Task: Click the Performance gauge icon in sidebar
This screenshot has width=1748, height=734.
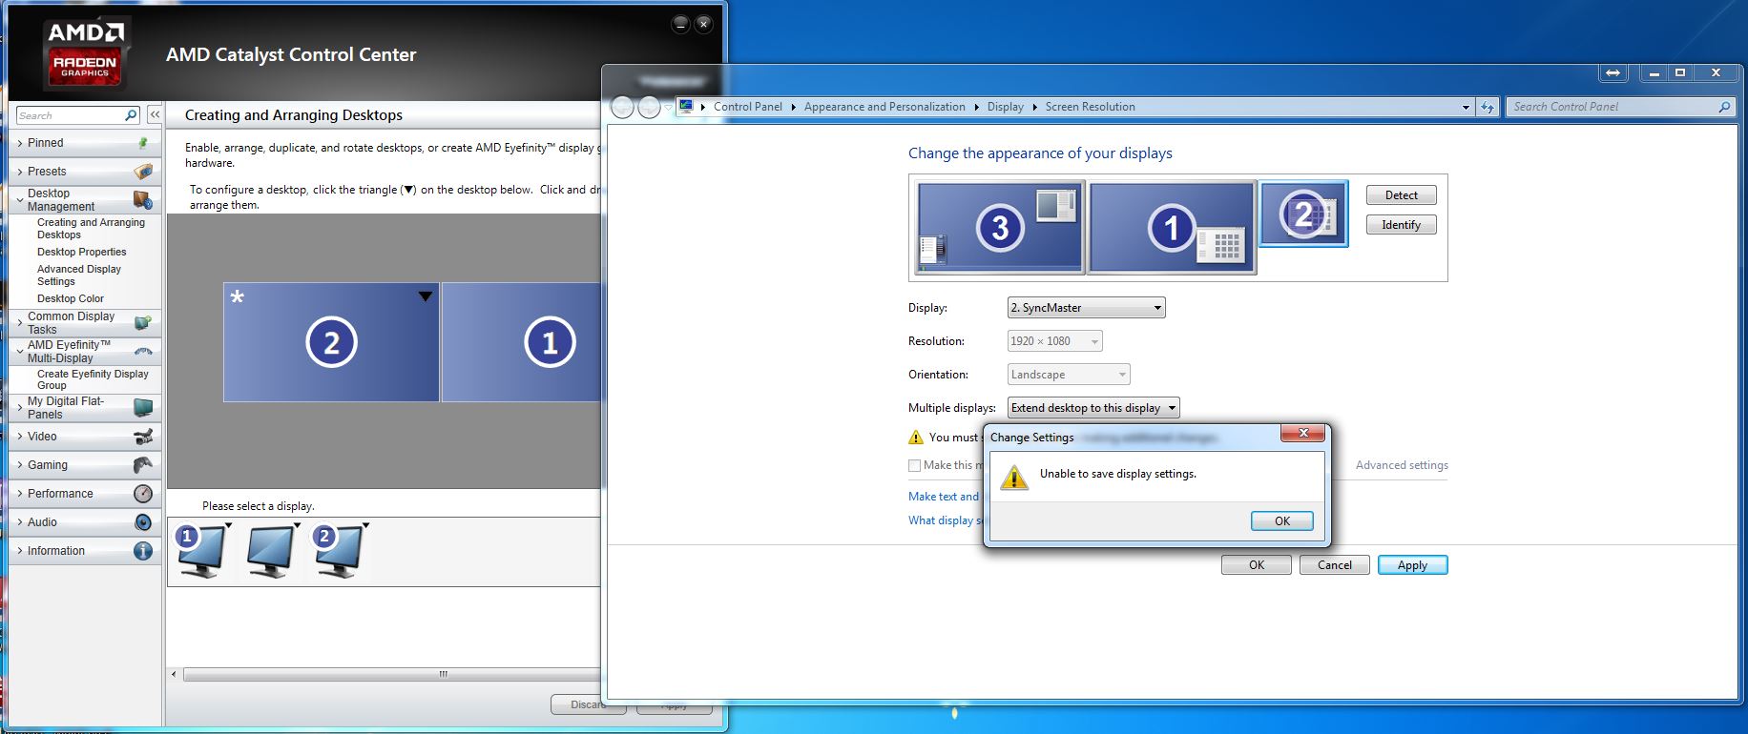Action: coord(143,494)
